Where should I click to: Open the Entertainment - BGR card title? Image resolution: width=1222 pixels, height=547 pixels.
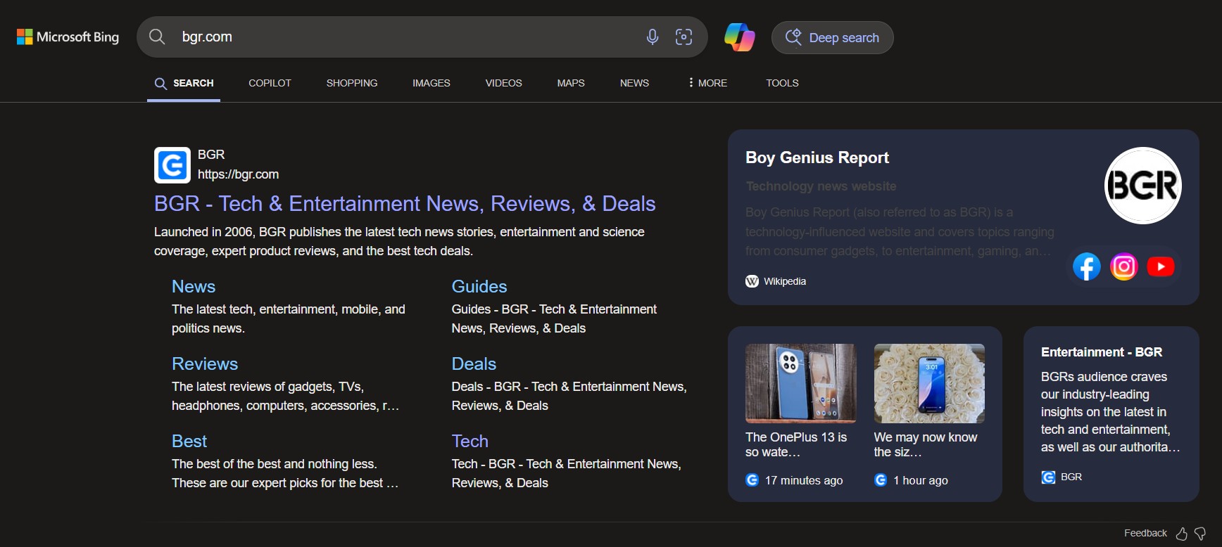(x=1102, y=352)
